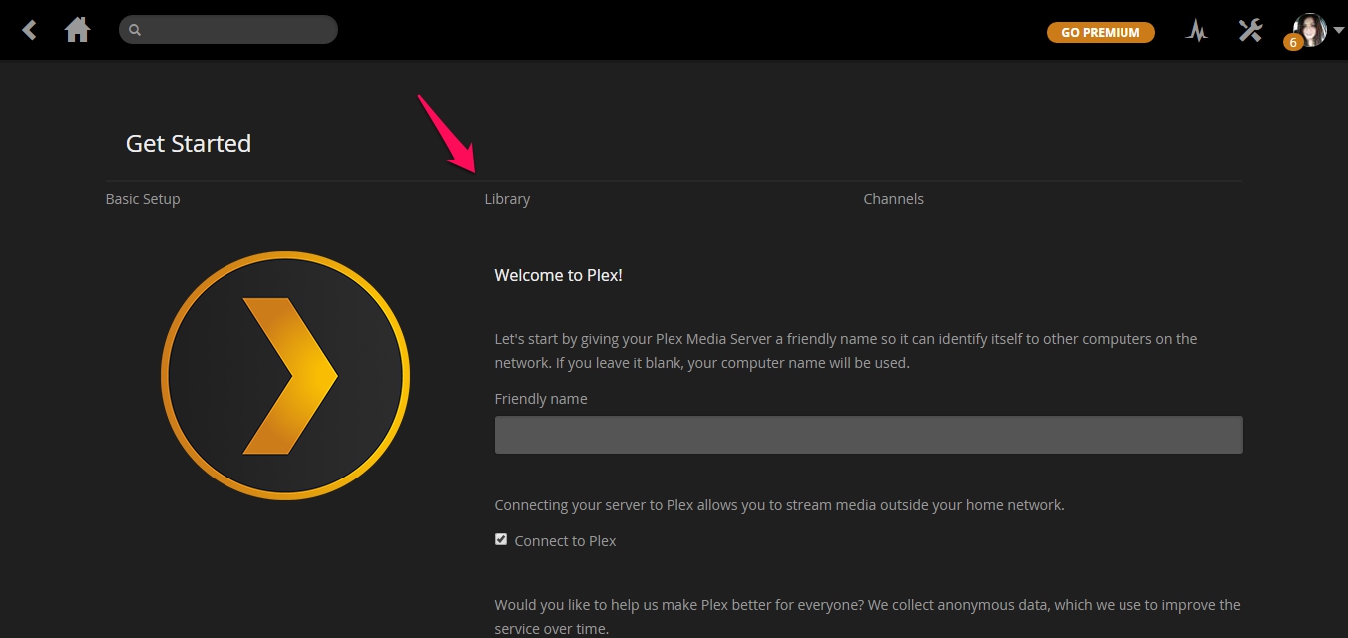Viewport: 1348px width, 638px height.
Task: Click the orange notification badge showing 6
Action: click(1293, 42)
